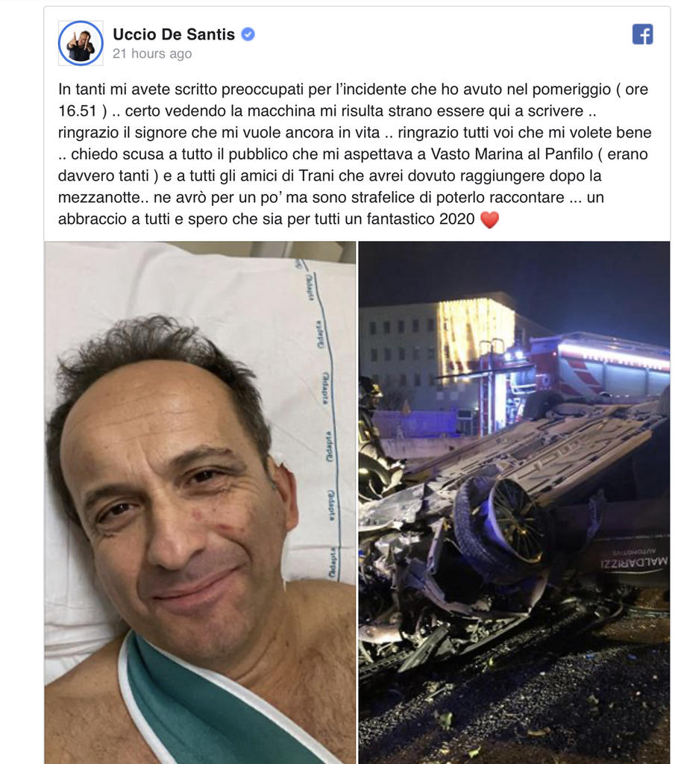This screenshot has width=678, height=764.
Task: Click "16.51" time in post text
Action: [78, 110]
